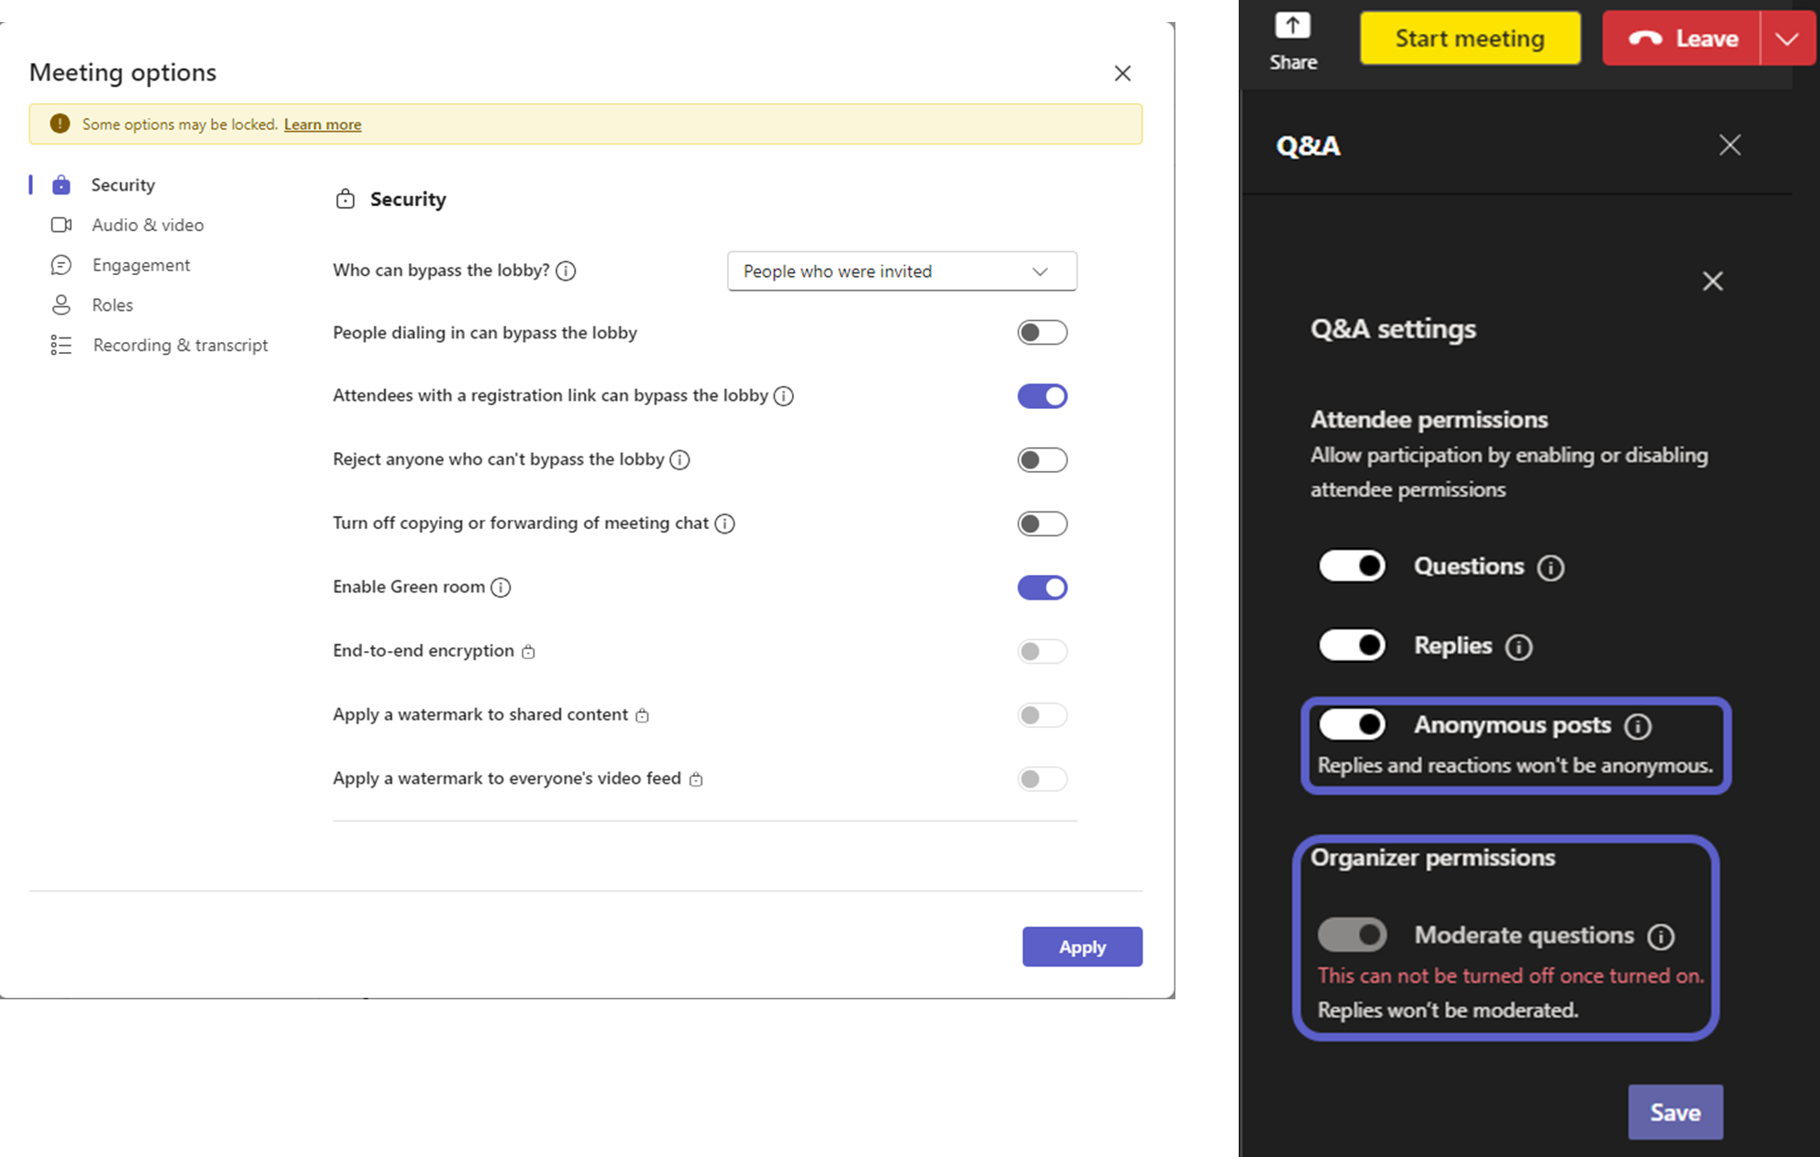
Task: Click info icon next to Replies toggle
Action: (1518, 647)
